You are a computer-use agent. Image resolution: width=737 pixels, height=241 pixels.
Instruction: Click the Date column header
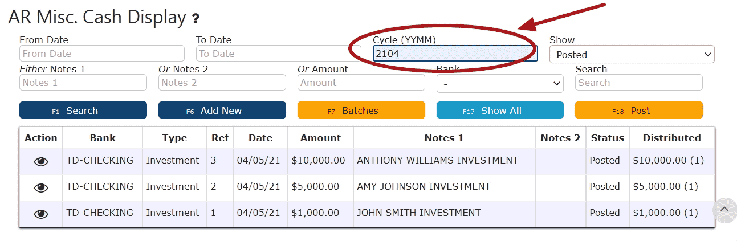(x=260, y=138)
